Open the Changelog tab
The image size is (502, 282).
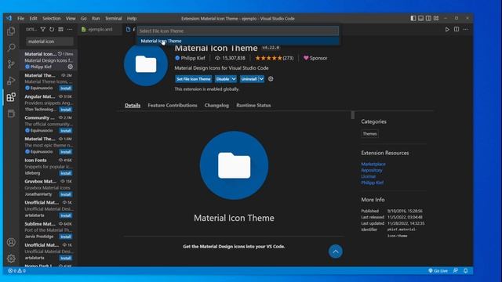[x=216, y=105]
